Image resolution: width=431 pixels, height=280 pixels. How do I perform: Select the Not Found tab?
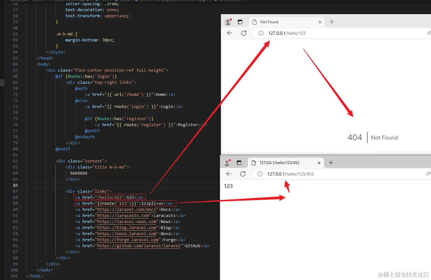click(287, 22)
